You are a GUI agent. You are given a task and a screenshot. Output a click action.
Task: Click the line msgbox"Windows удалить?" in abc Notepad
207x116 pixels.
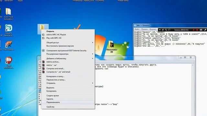pyautogui.click(x=157, y=38)
